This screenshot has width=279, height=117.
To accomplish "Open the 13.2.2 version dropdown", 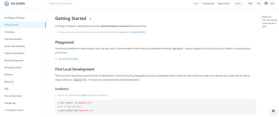I will coord(239,4).
